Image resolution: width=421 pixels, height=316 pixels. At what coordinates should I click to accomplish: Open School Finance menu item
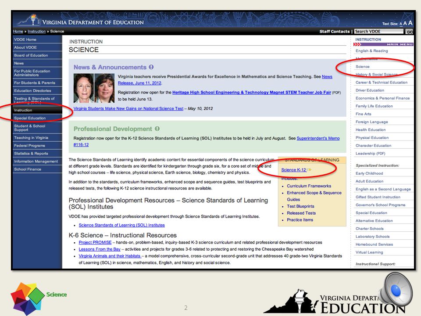coord(37,169)
